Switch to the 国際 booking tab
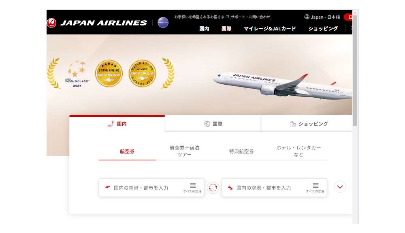Viewport: 405px width, 233px height. [213, 124]
